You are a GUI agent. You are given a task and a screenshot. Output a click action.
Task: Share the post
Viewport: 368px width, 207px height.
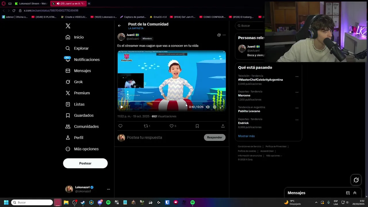click(x=223, y=126)
